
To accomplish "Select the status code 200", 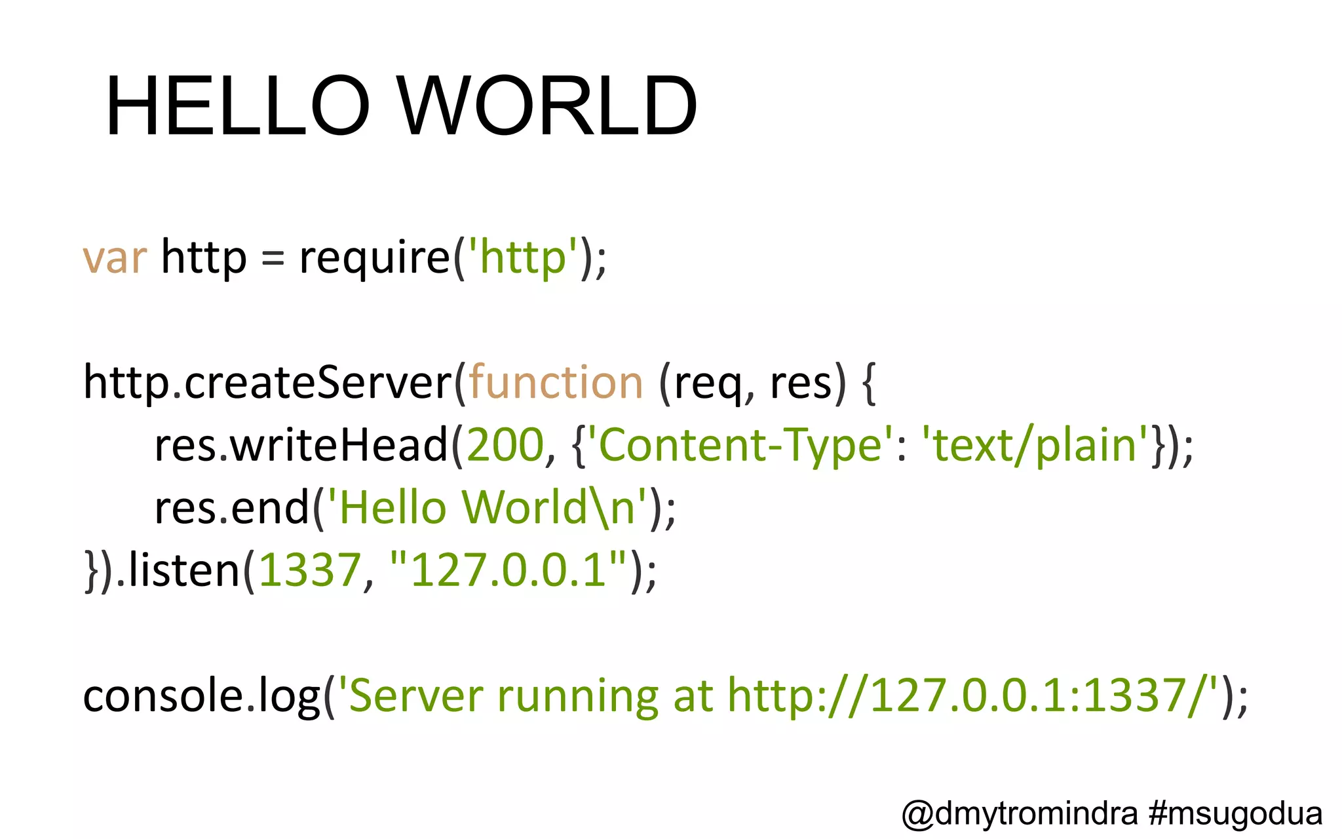I will click(x=505, y=445).
